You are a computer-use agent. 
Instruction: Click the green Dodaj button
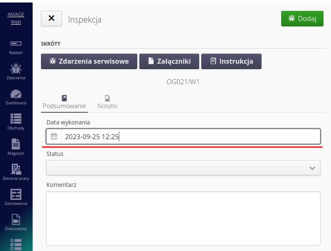tap(302, 18)
